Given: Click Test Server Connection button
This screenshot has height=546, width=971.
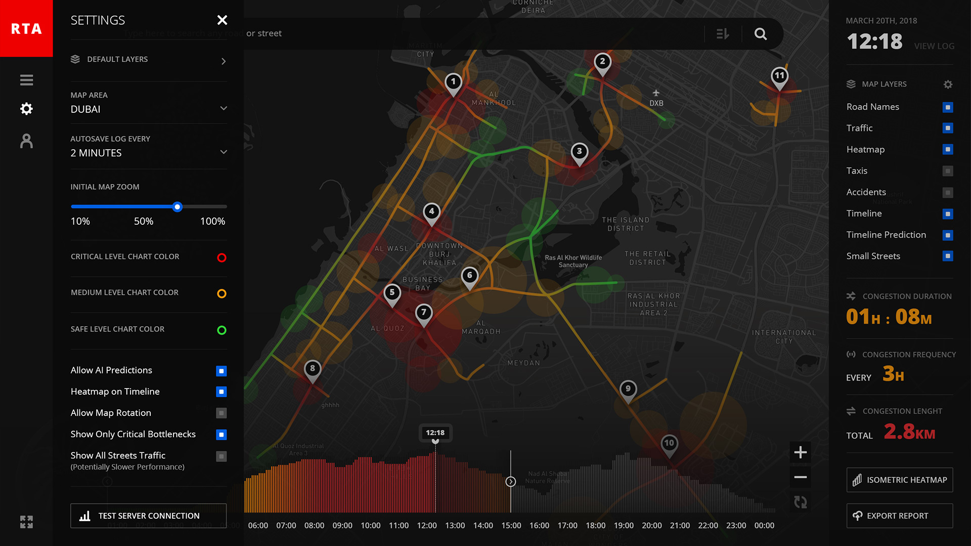Looking at the screenshot, I should tap(148, 516).
